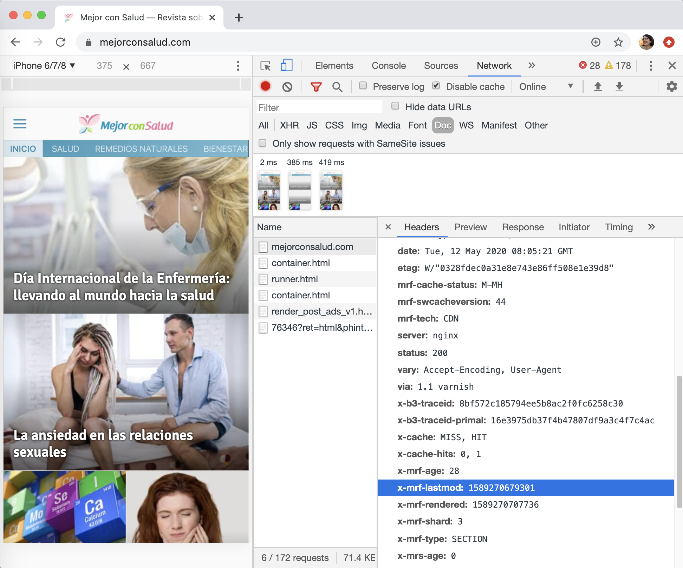Click the page snapshot at 385ms
Image resolution: width=683 pixels, height=568 pixels.
point(299,190)
